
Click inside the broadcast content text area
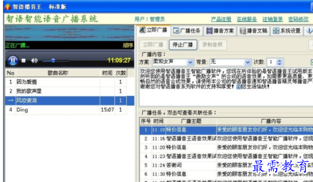pyautogui.click(x=226, y=87)
